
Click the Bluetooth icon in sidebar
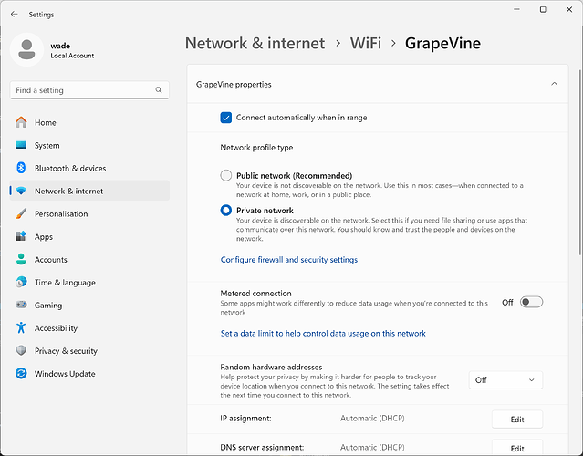(21, 168)
